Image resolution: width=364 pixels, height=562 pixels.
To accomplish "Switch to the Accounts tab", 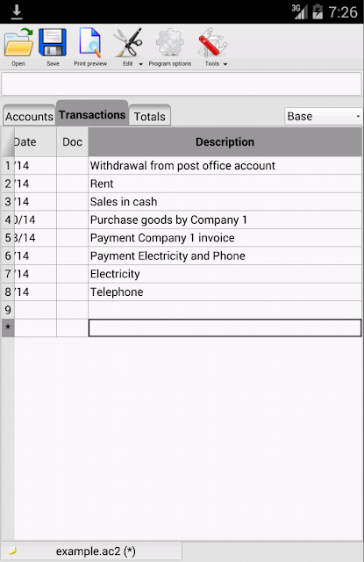I will pos(29,116).
